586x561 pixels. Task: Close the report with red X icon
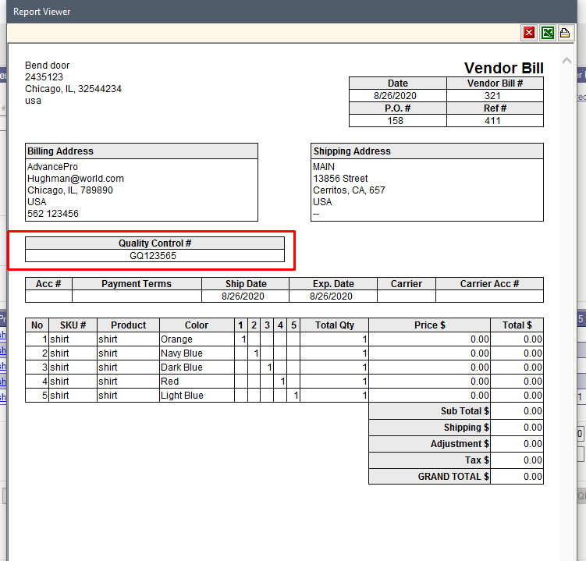[x=530, y=32]
